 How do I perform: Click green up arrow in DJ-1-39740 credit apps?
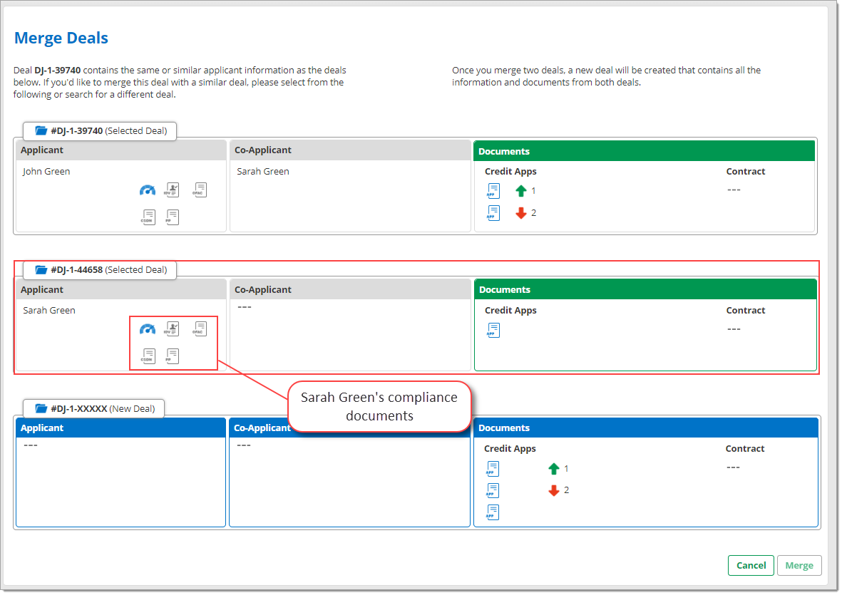click(521, 190)
